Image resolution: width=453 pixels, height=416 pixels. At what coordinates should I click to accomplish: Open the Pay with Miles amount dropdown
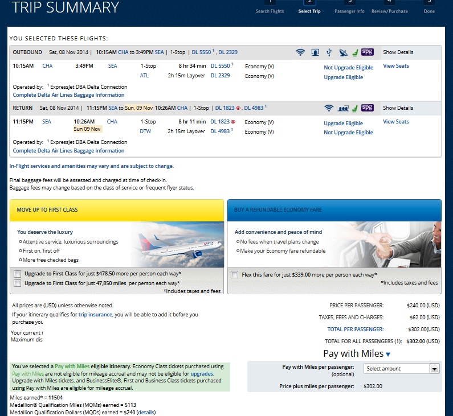pyautogui.click(x=401, y=369)
